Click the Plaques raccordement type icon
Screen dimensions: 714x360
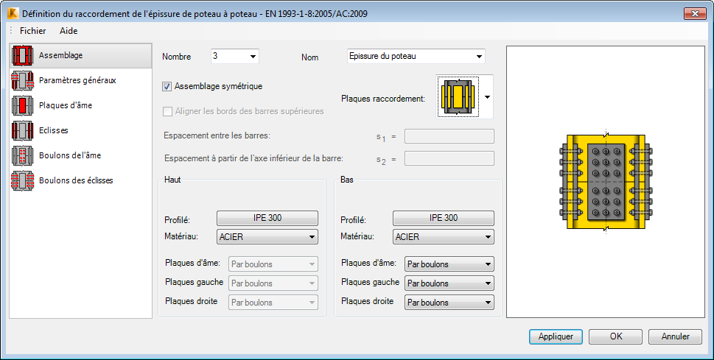458,97
